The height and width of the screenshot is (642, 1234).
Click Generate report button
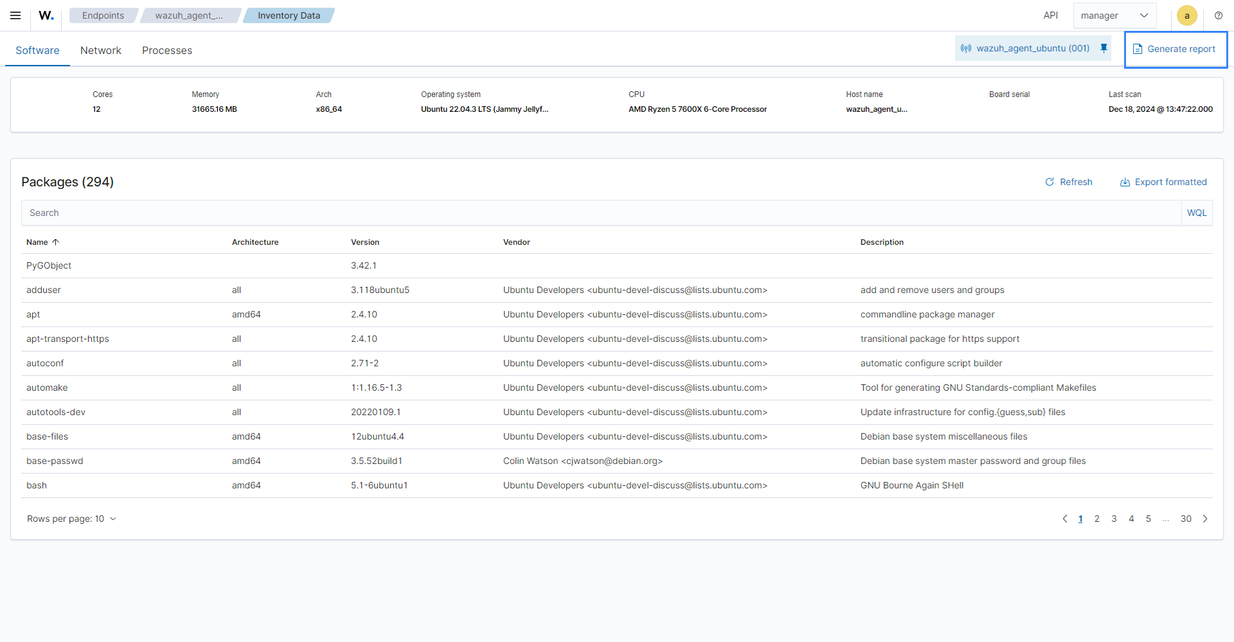coord(1174,49)
